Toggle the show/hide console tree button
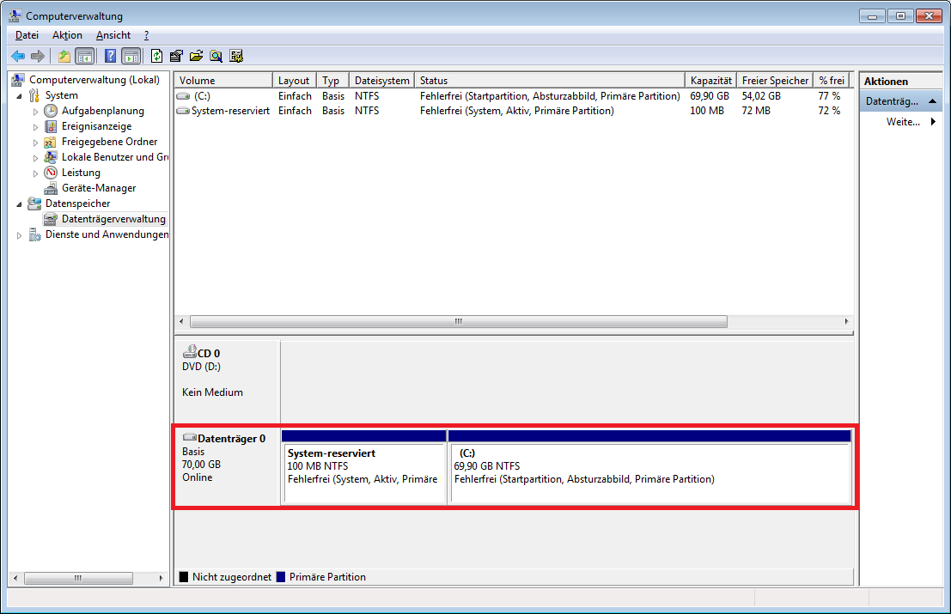This screenshot has width=951, height=614. click(x=85, y=57)
